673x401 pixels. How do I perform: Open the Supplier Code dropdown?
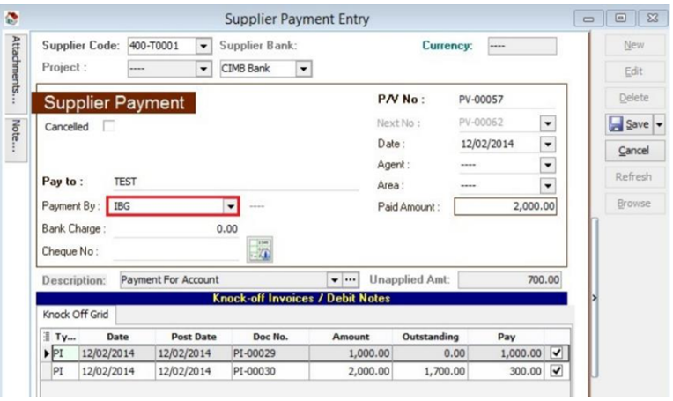[x=203, y=46]
